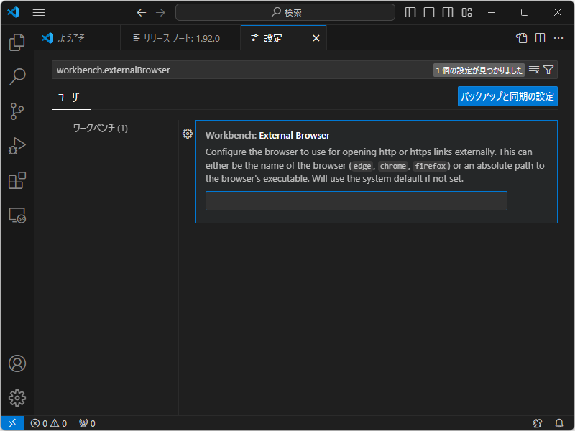Clear the settings search input

tap(534, 70)
